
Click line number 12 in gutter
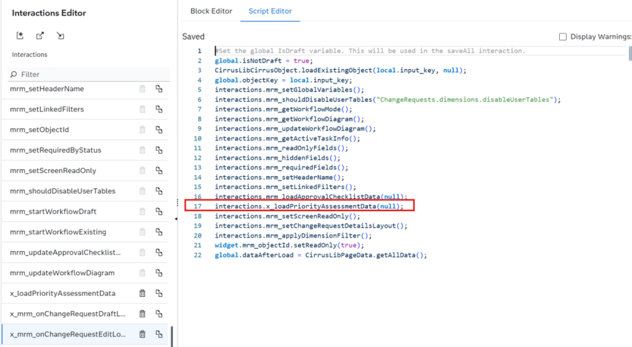(x=198, y=158)
